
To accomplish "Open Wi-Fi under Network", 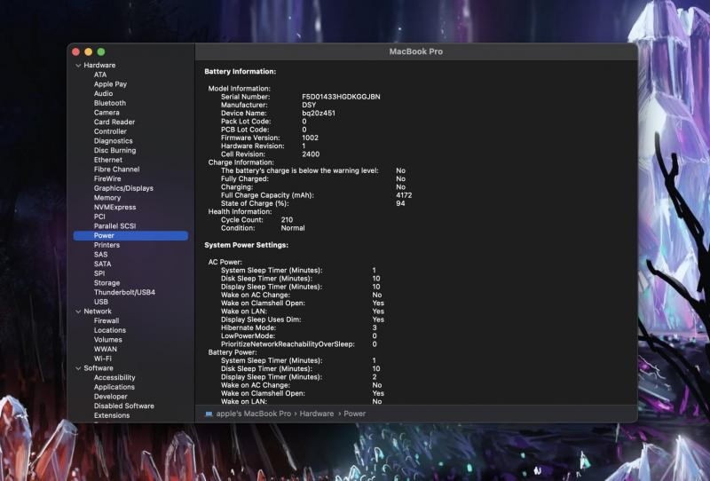I will pos(102,359).
